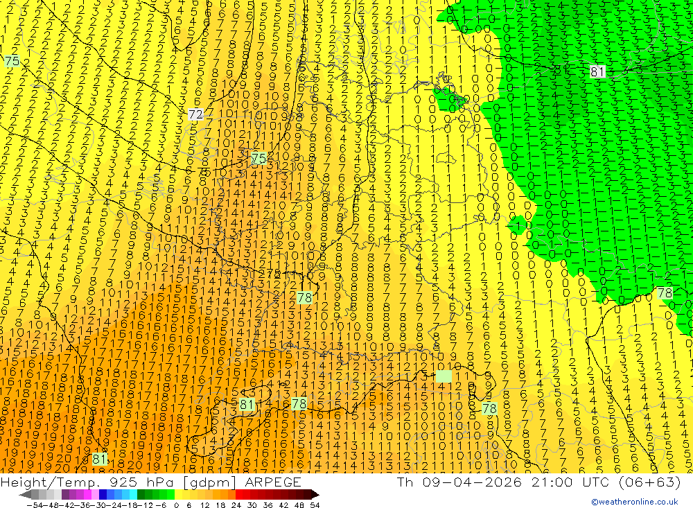Click the legend value 54

coord(315,505)
